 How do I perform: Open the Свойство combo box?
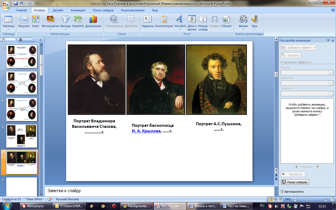point(307,83)
